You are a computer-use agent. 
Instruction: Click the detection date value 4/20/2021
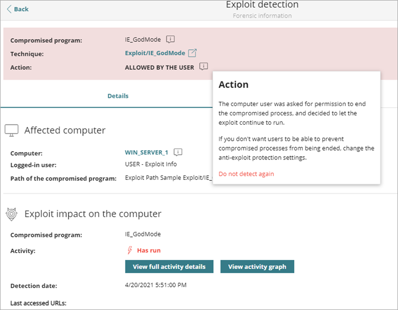pyautogui.click(x=156, y=286)
